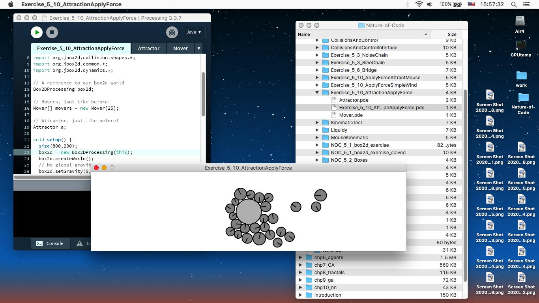Screen dimensions: 539x303
Task: Expand the KinematicTest folder
Action: point(317,123)
